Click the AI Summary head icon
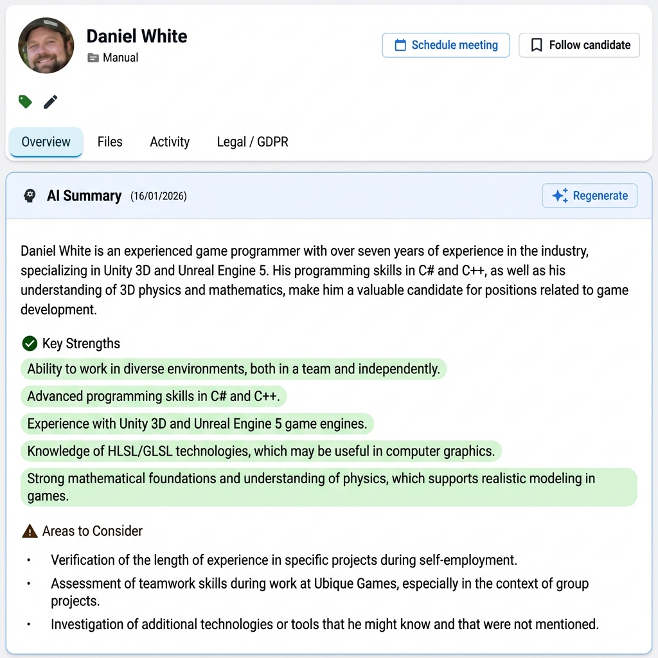Viewport: 658px width, 658px height. tap(30, 196)
